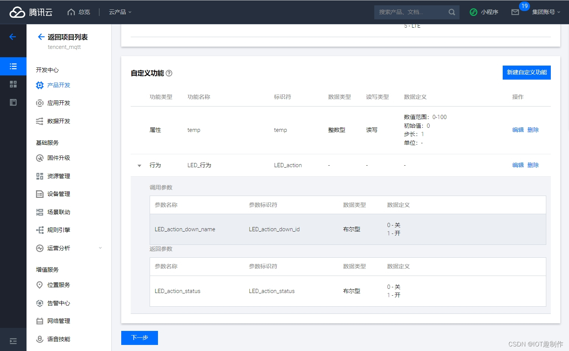Click the help icon beside 自定义功能
This screenshot has height=351, width=569.
(x=169, y=73)
